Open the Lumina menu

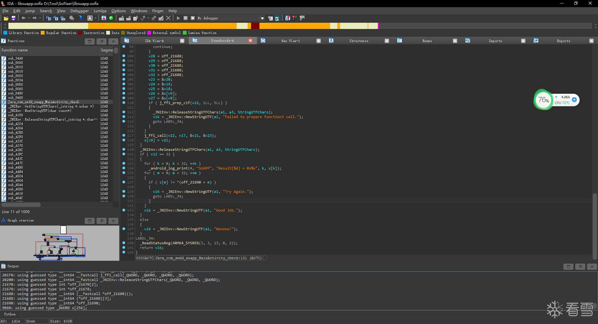(x=100, y=11)
